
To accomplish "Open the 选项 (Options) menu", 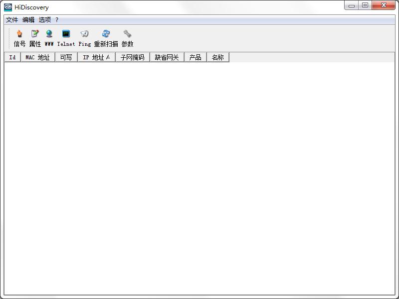I will (45, 19).
